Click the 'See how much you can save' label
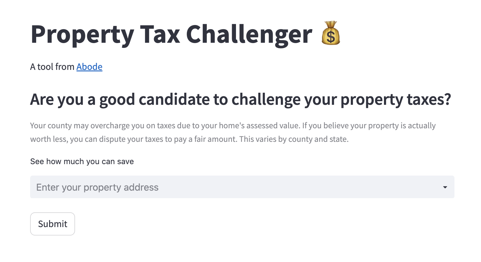The image size is (481, 262). point(82,161)
